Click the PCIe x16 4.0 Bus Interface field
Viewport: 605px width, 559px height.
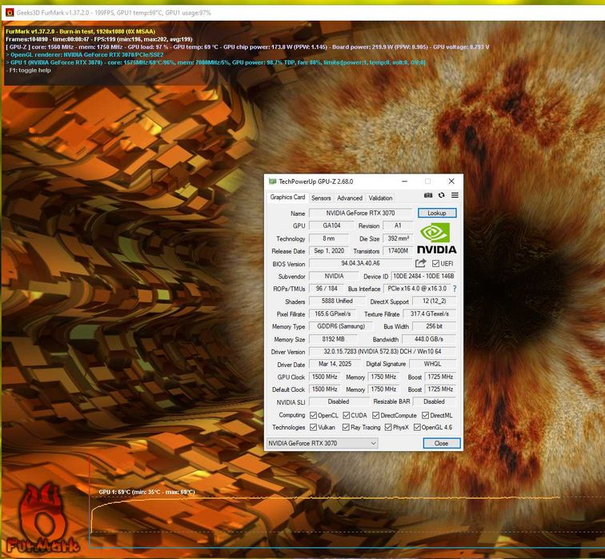[417, 289]
